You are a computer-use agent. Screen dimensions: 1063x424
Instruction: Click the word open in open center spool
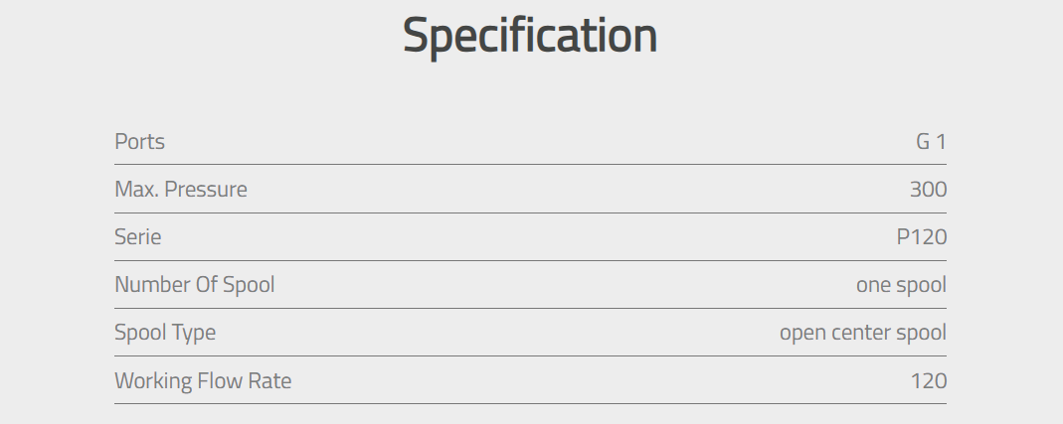802,334
